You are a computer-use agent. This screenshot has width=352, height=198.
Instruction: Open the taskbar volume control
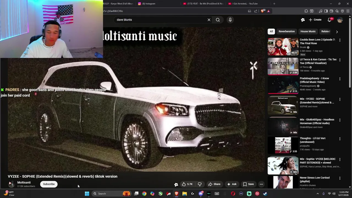[x=334, y=194]
